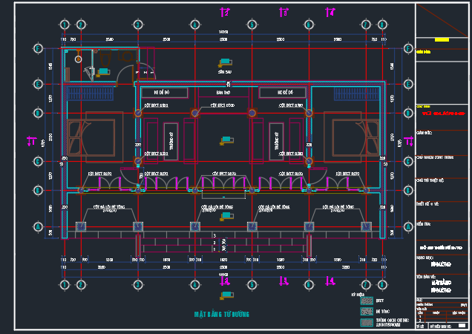
Task: Click section marker 1 on right edge
Action: pos(409,141)
